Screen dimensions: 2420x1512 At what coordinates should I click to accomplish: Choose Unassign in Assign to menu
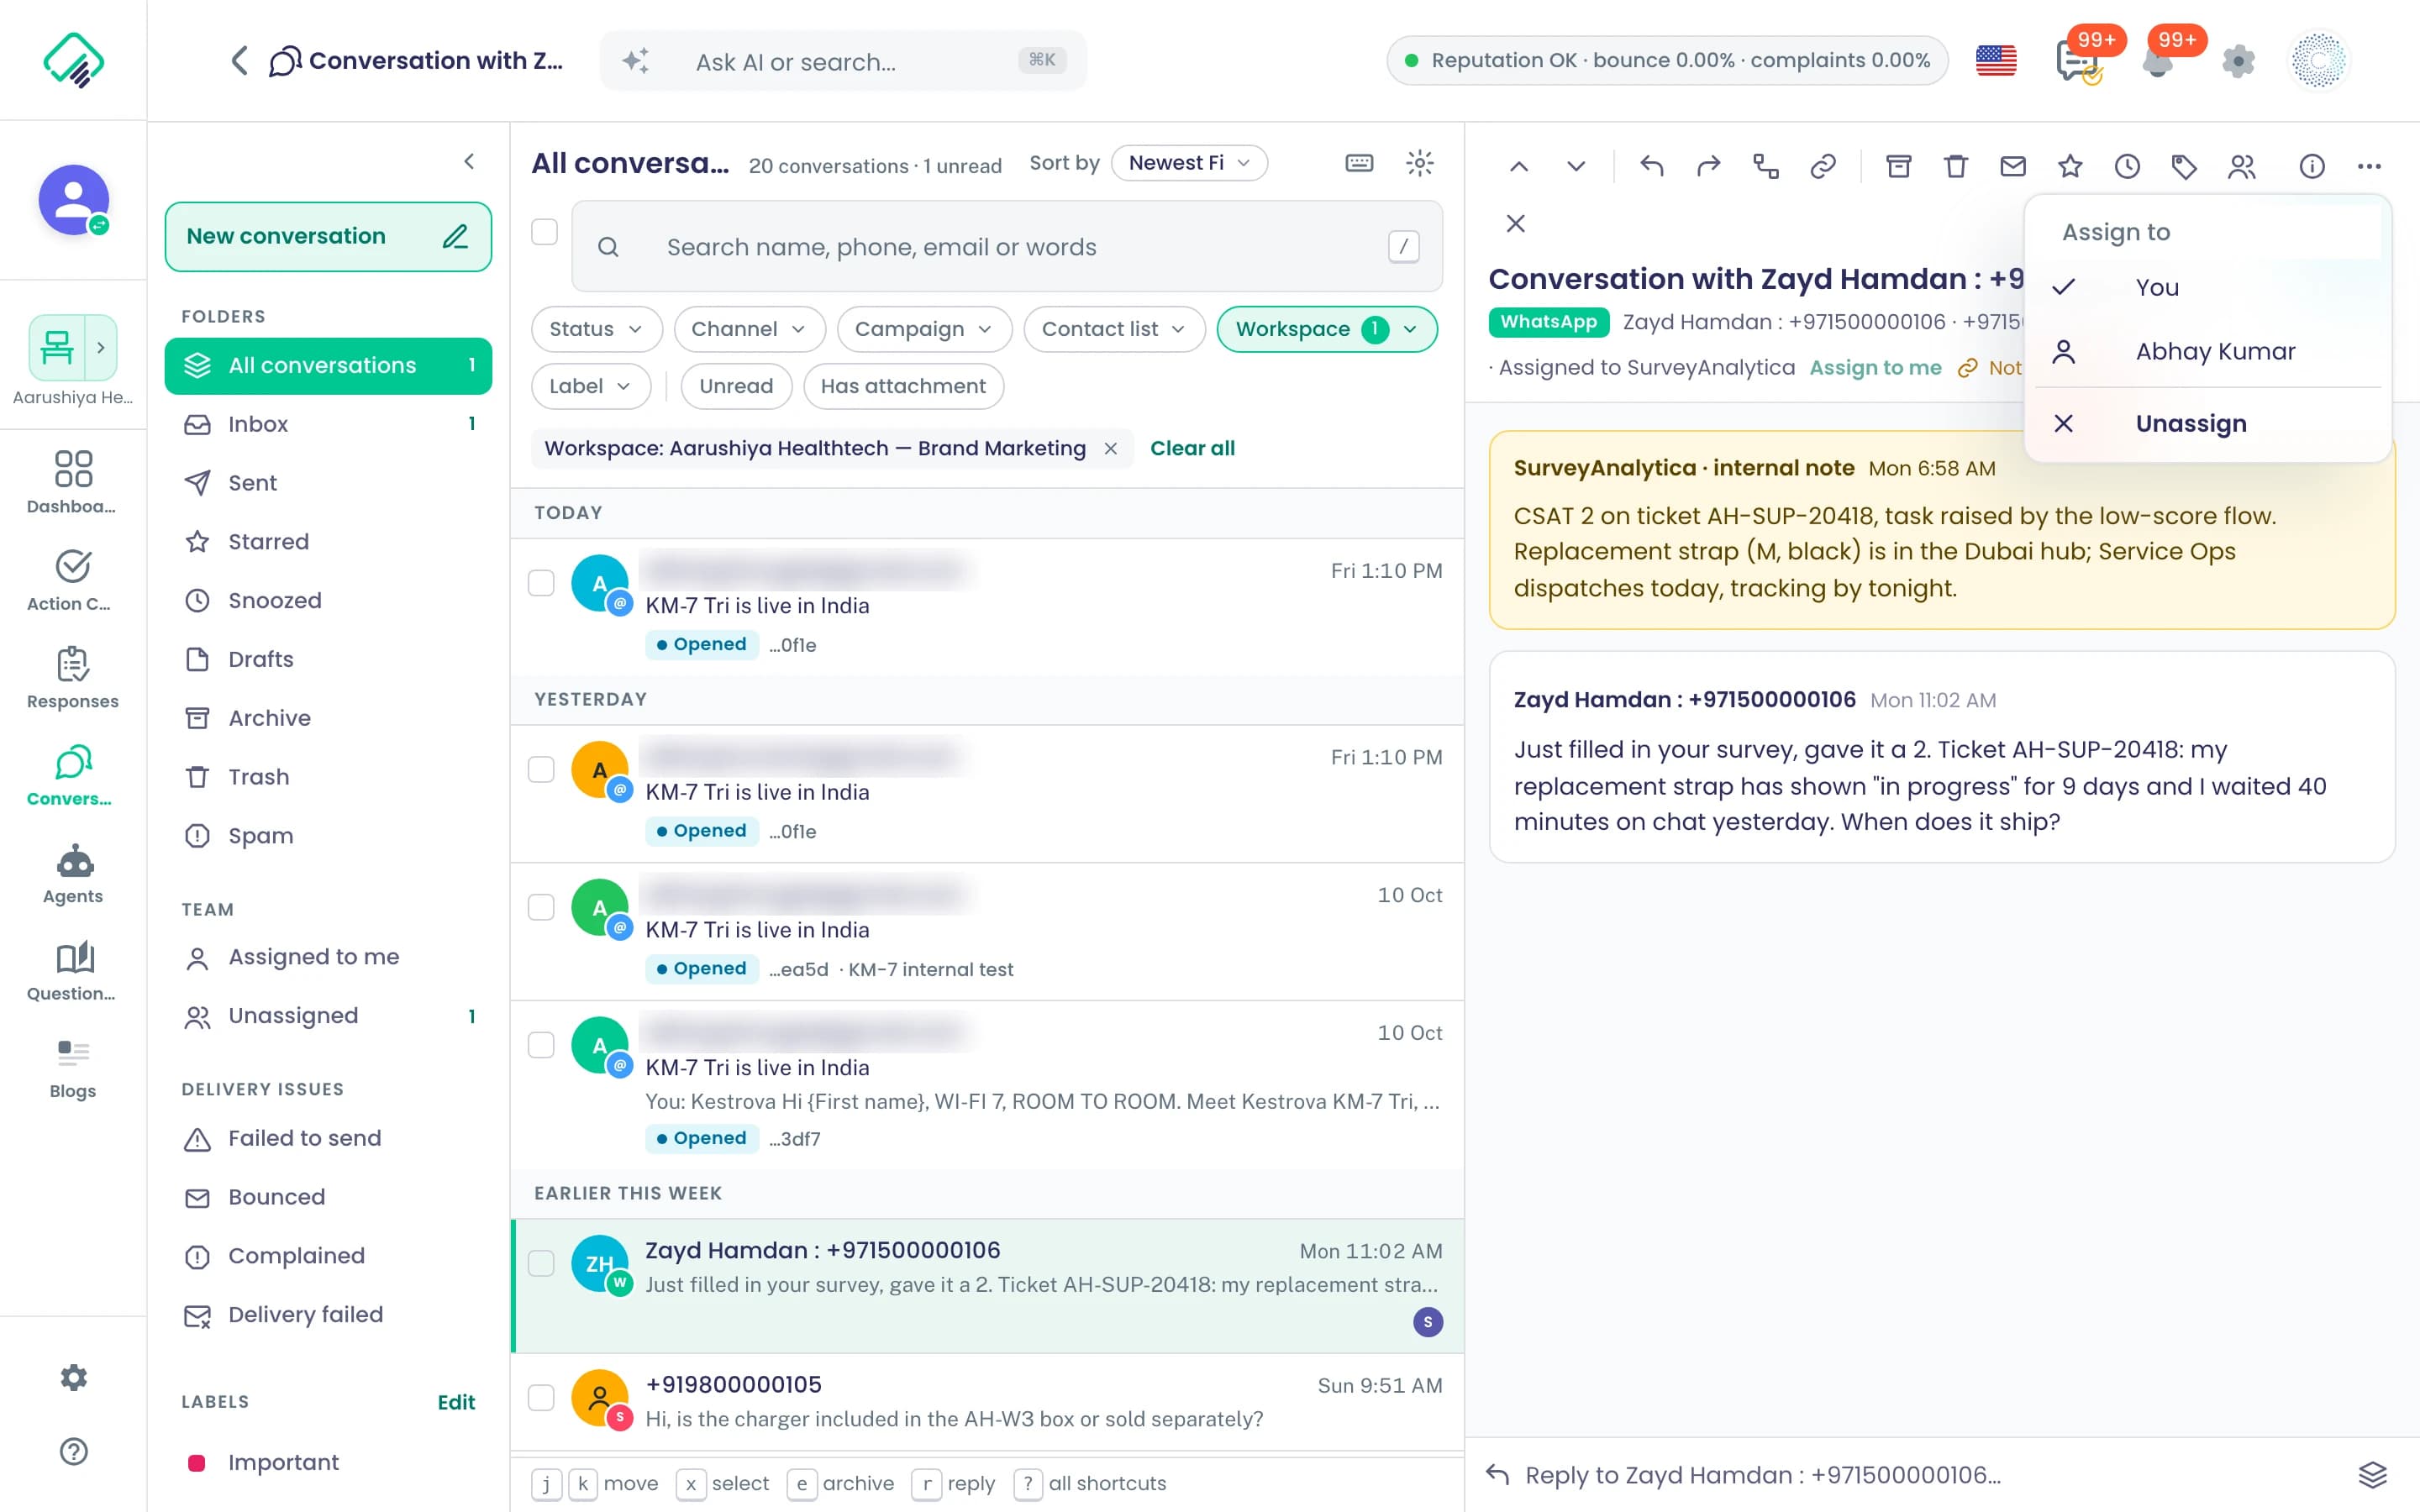click(x=2208, y=424)
